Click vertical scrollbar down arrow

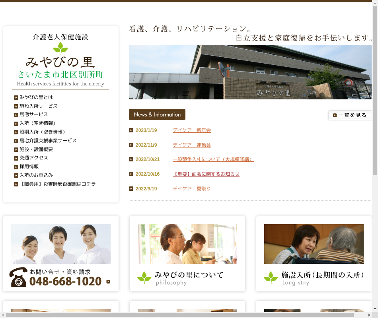(375, 309)
